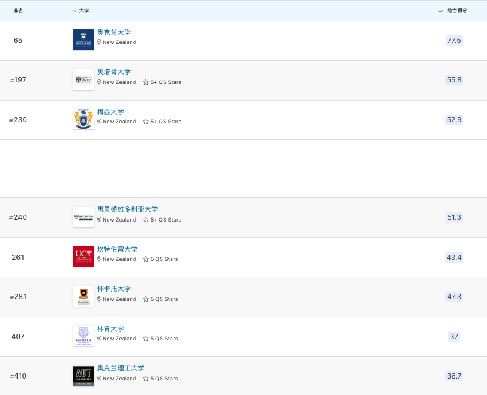Open the 奥克兰大学 link
Image resolution: width=487 pixels, height=395 pixels.
pos(114,32)
